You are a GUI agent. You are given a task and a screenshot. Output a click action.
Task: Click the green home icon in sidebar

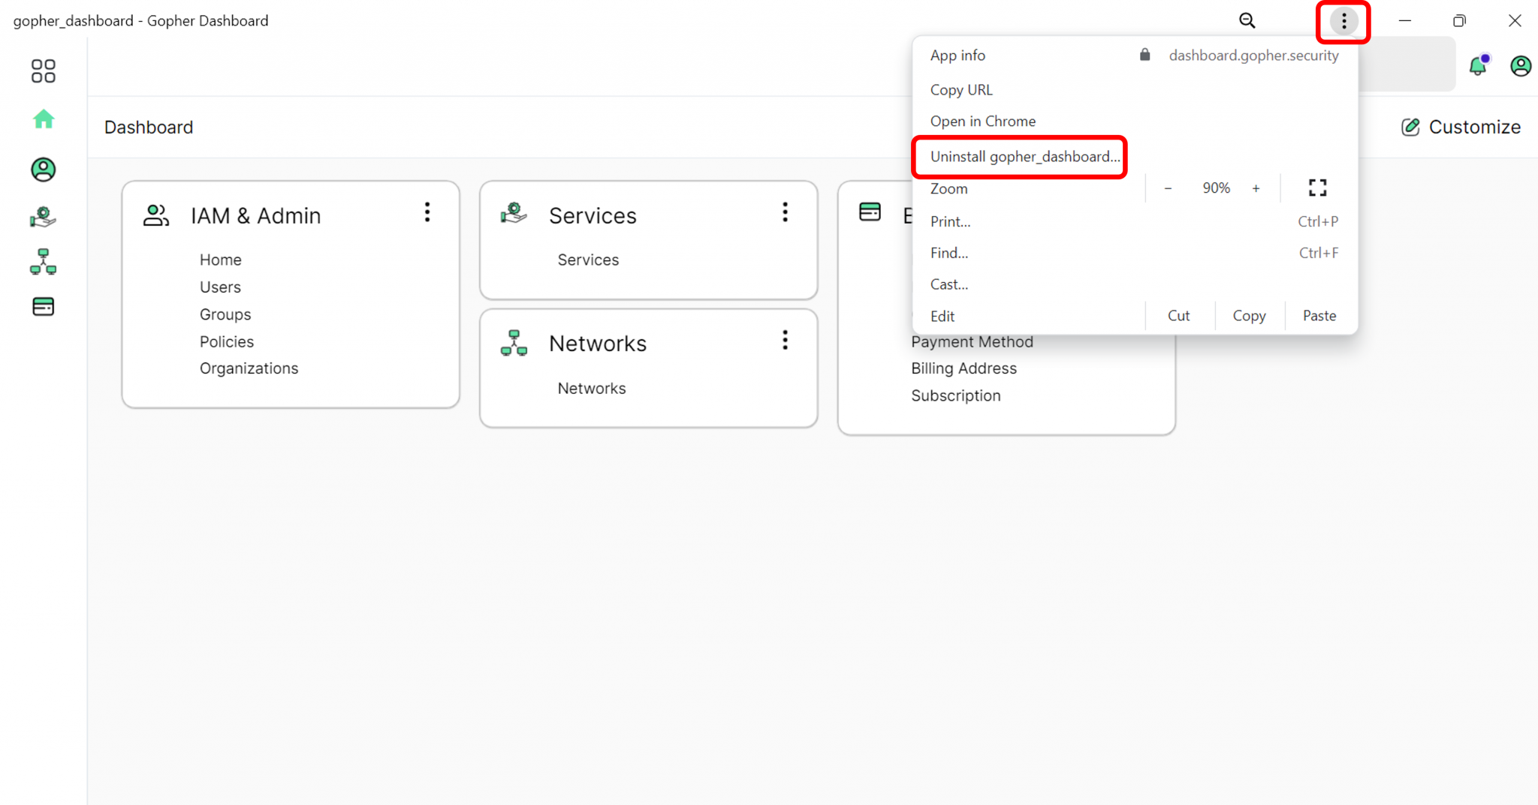click(44, 119)
